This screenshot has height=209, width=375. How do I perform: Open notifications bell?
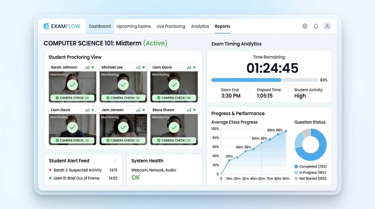316,26
